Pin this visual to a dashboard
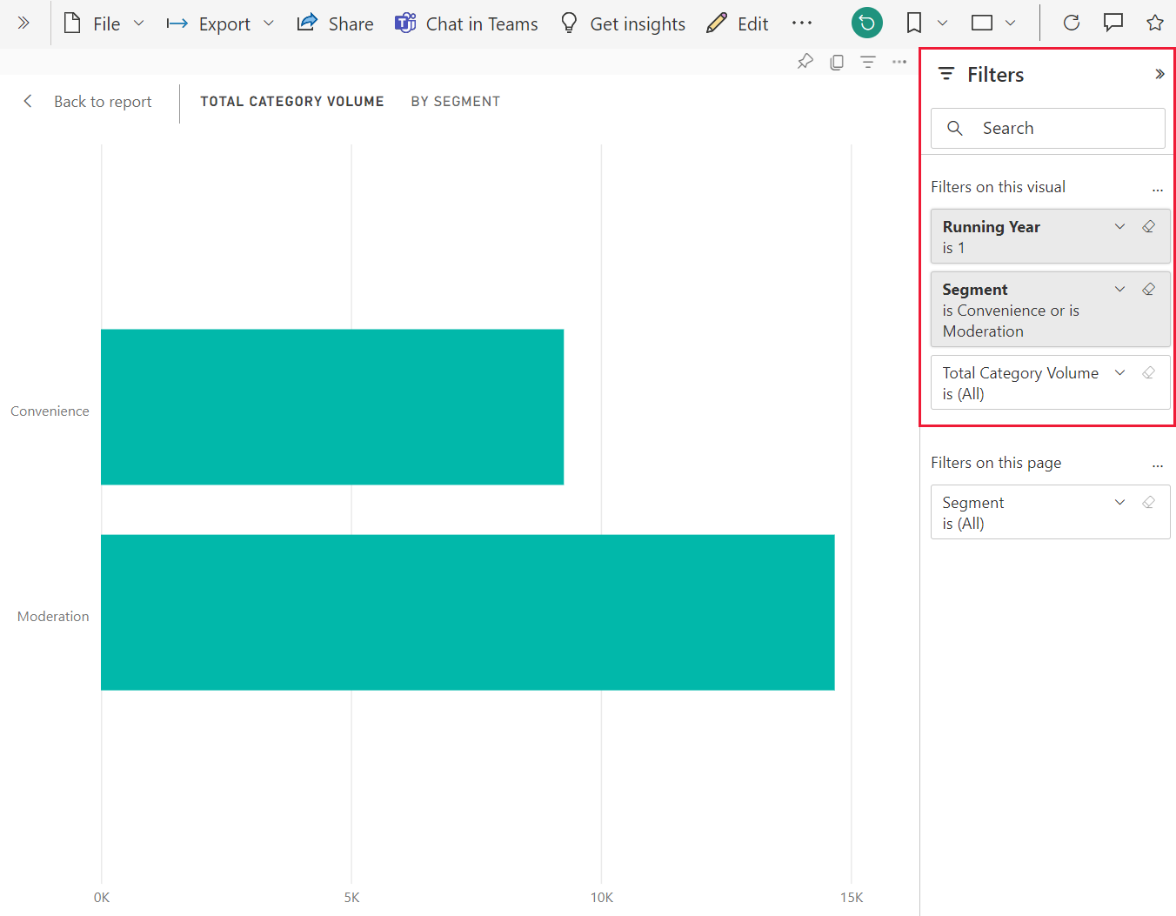The height and width of the screenshot is (916, 1176). click(805, 61)
